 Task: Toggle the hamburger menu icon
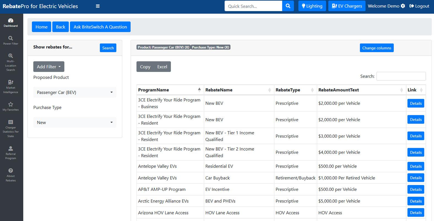[x=98, y=6]
